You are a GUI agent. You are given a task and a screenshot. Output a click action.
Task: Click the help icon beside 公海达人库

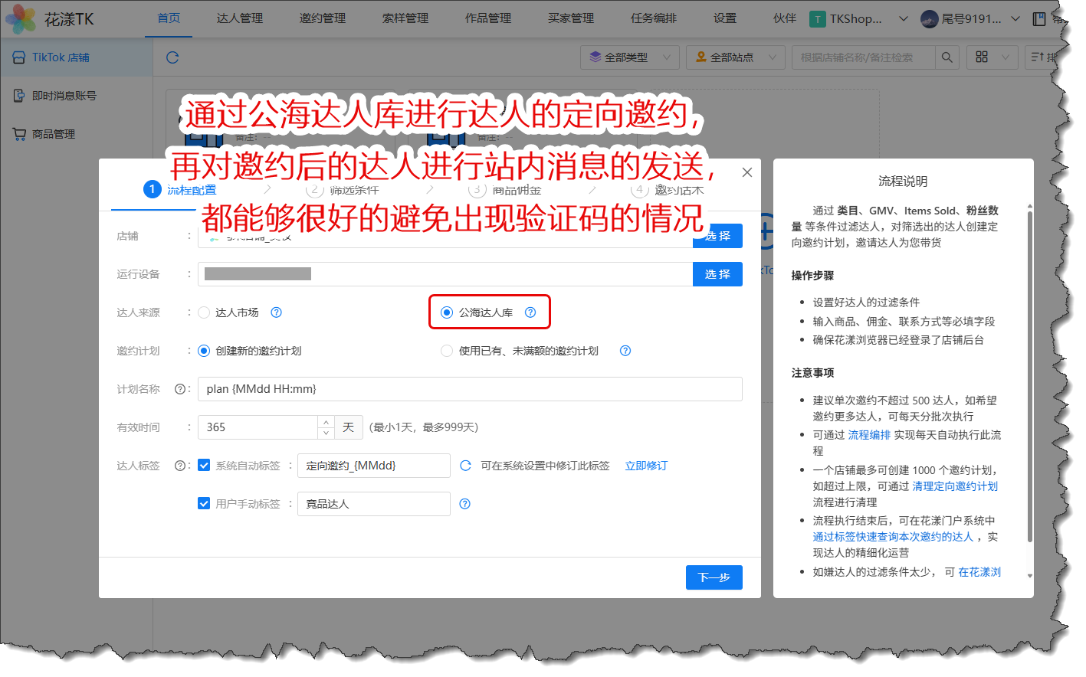530,312
